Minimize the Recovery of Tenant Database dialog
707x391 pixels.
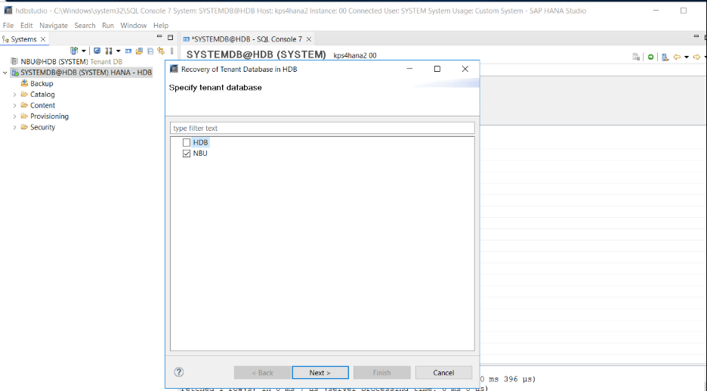click(409, 69)
